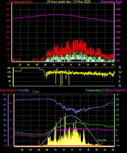Click the W compass direction label
The width and height of the screenshot is (127, 153).
point(120,72)
